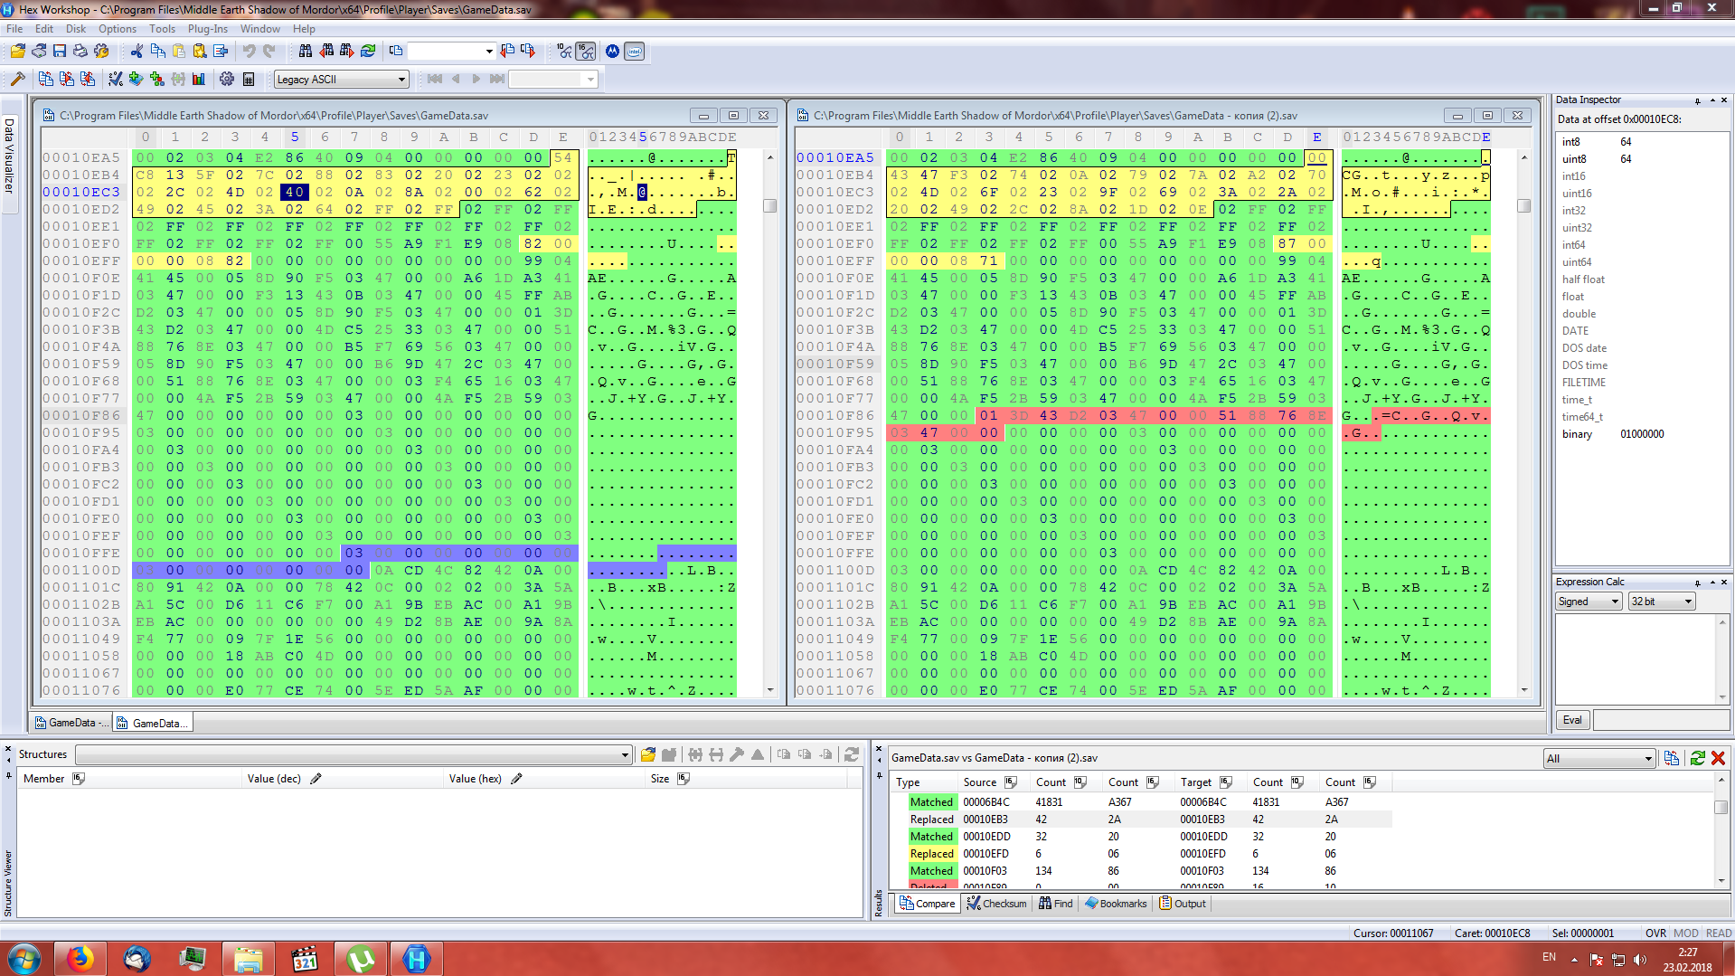Select Motorola byte order icon

(613, 52)
